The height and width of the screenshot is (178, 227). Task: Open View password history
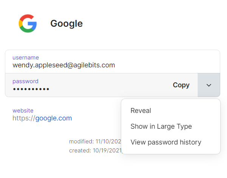[166, 142]
